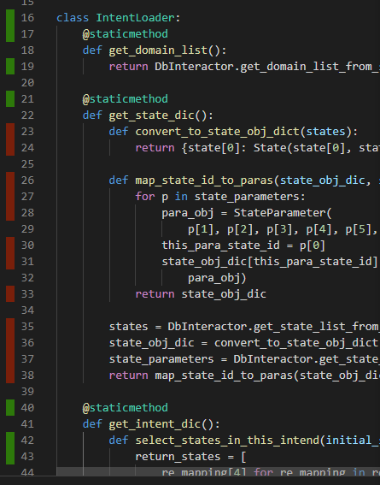Click the 'for' keyword on line 27

(145, 197)
